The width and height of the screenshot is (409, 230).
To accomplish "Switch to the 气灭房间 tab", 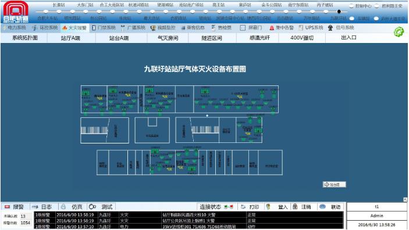I will tap(168, 38).
